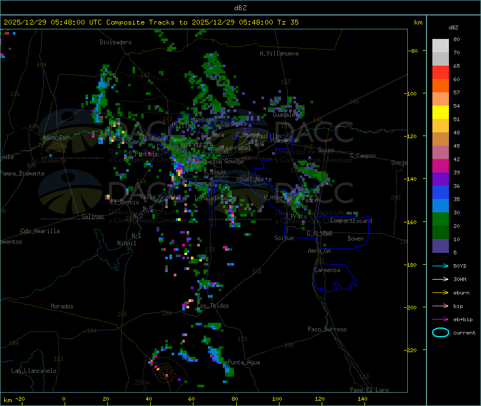Click the 100 km tick on horizontal axis
Image resolution: width=481 pixels, height=406 pixels.
coord(277,399)
